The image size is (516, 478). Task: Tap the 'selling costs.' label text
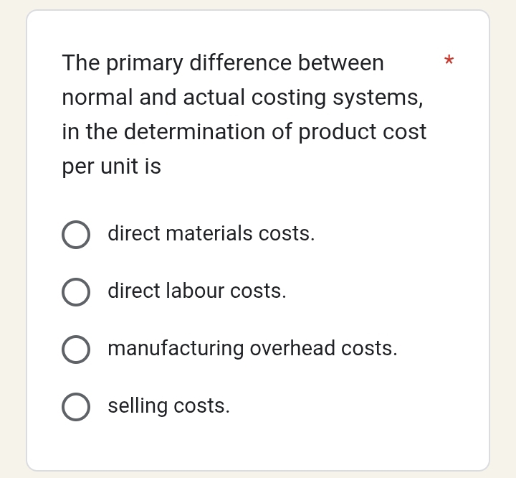[168, 406]
